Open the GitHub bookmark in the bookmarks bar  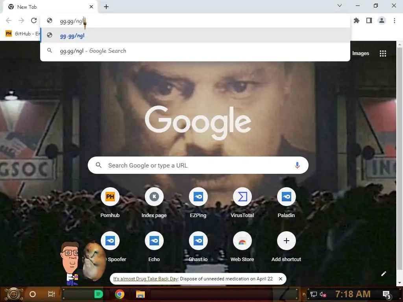tap(22, 34)
